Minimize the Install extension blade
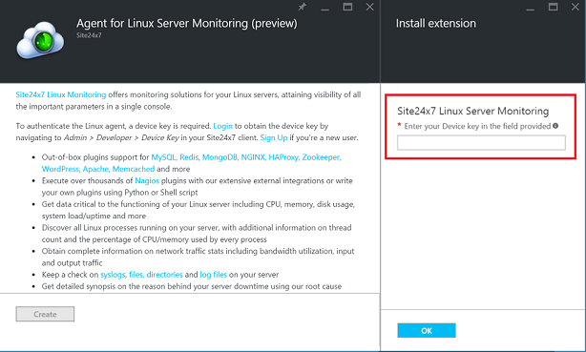 (x=531, y=8)
